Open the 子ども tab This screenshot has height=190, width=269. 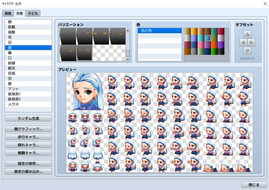33,13
